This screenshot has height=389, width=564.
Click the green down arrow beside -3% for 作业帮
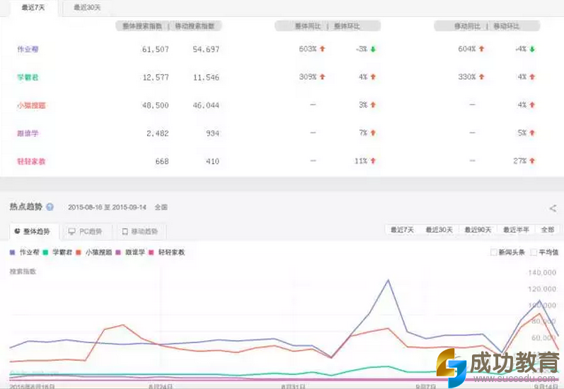(x=373, y=49)
